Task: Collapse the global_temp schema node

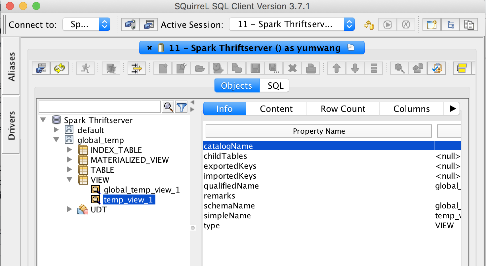Action: tap(56, 140)
